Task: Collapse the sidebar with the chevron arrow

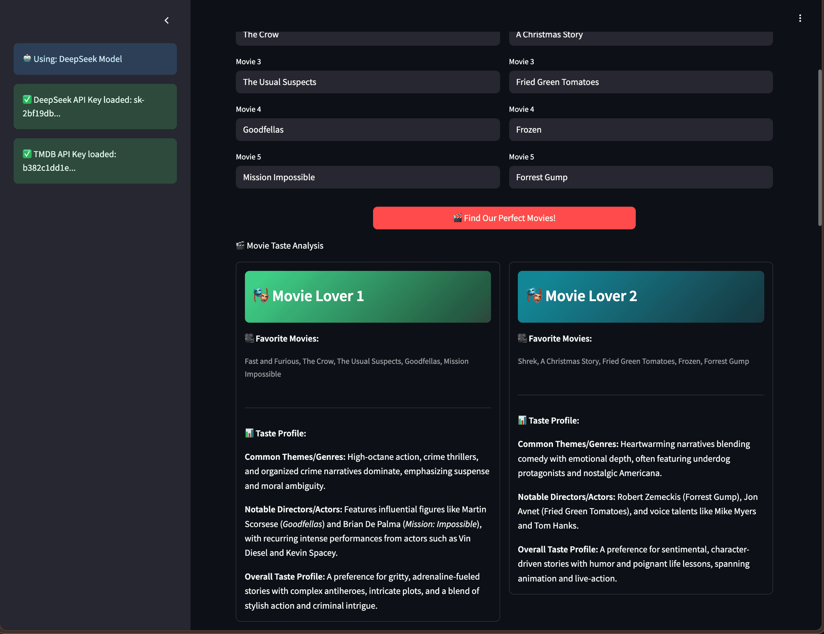Action: pyautogui.click(x=167, y=20)
